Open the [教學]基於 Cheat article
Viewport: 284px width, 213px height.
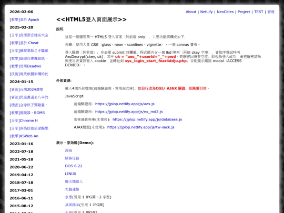pos(24,43)
